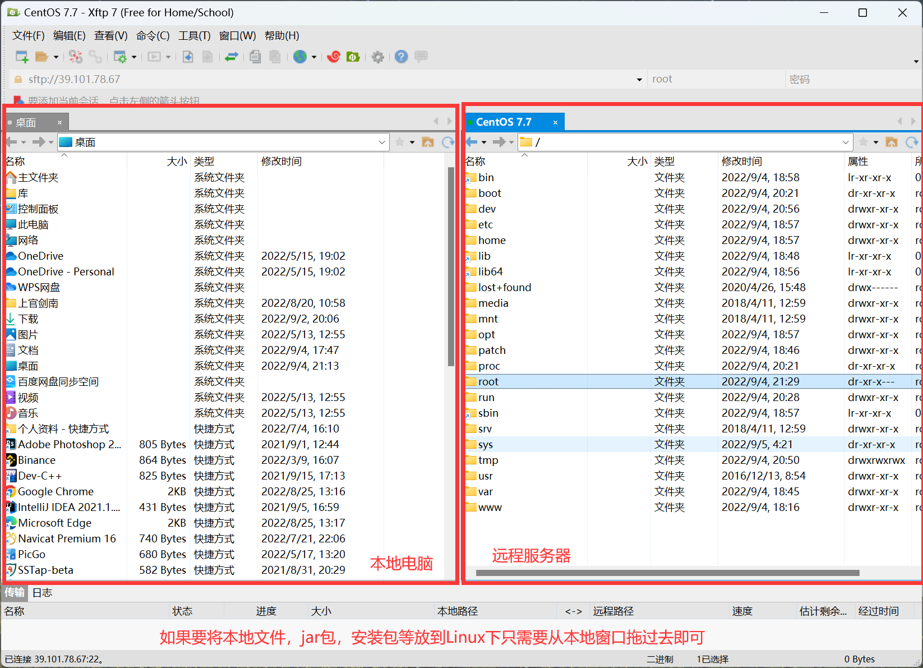Click the remote pane favorites star icon

864,142
